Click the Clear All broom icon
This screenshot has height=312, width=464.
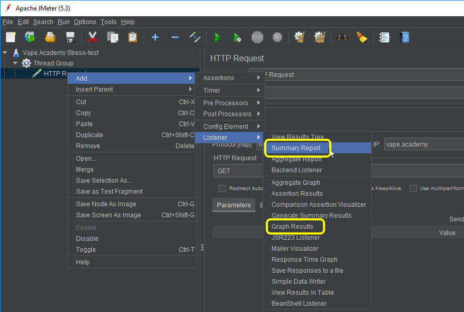362,37
